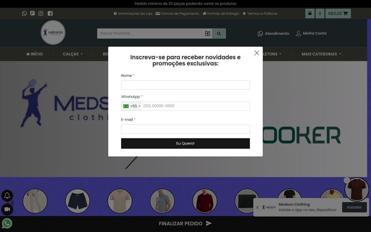Click the image search icon in search bar
Screen dimensions: 371x232
pos(208,34)
